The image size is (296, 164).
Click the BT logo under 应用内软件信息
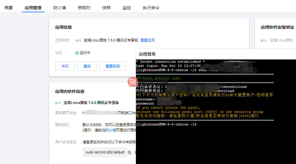tap(58, 103)
